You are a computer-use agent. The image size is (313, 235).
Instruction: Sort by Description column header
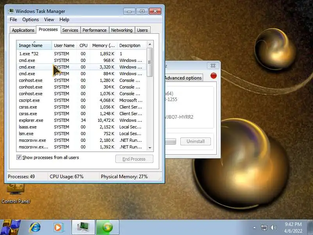(132, 45)
